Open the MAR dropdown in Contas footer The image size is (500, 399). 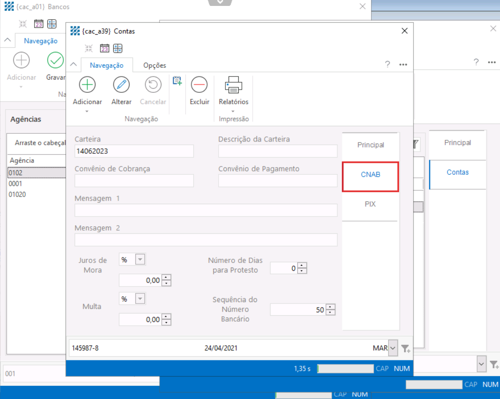click(393, 348)
